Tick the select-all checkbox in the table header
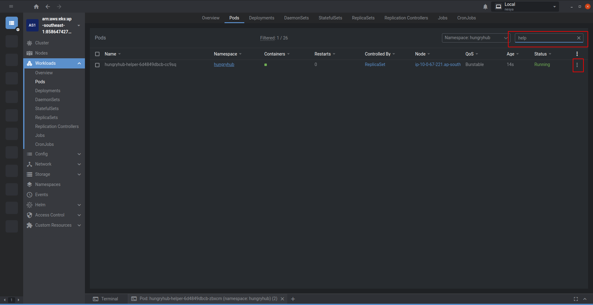 click(x=97, y=54)
